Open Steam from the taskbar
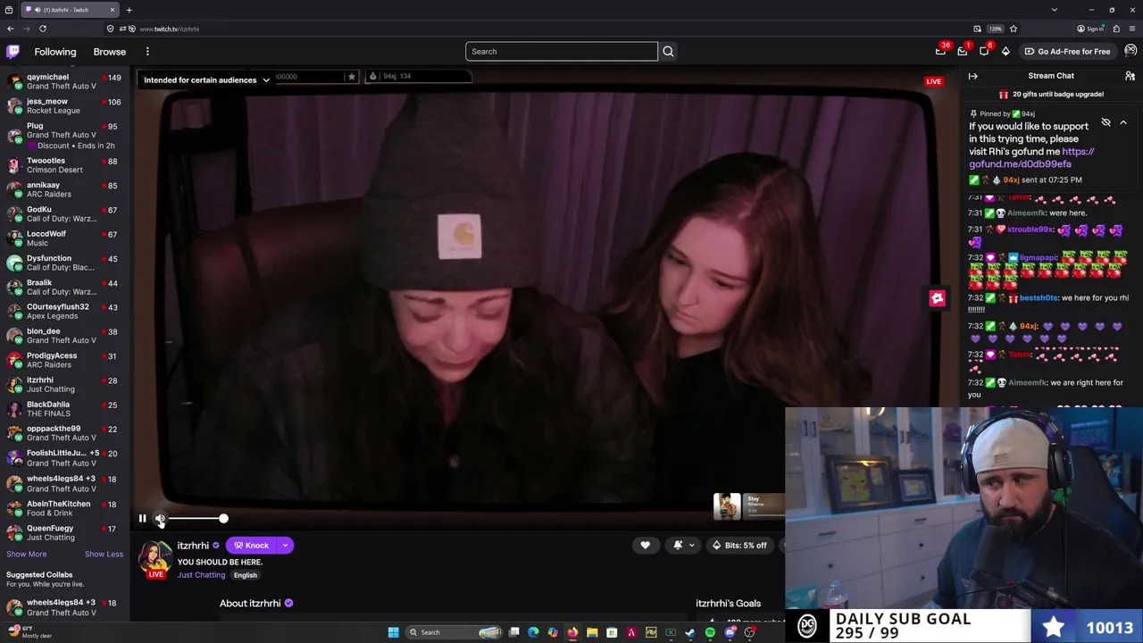 690,632
